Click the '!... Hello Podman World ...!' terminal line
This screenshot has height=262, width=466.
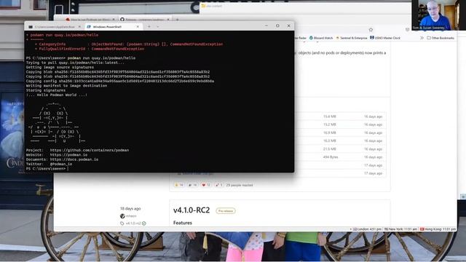coord(57,95)
